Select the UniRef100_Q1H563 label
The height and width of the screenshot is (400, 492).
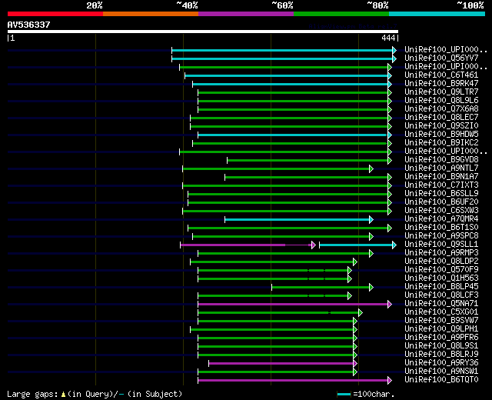pos(441,278)
